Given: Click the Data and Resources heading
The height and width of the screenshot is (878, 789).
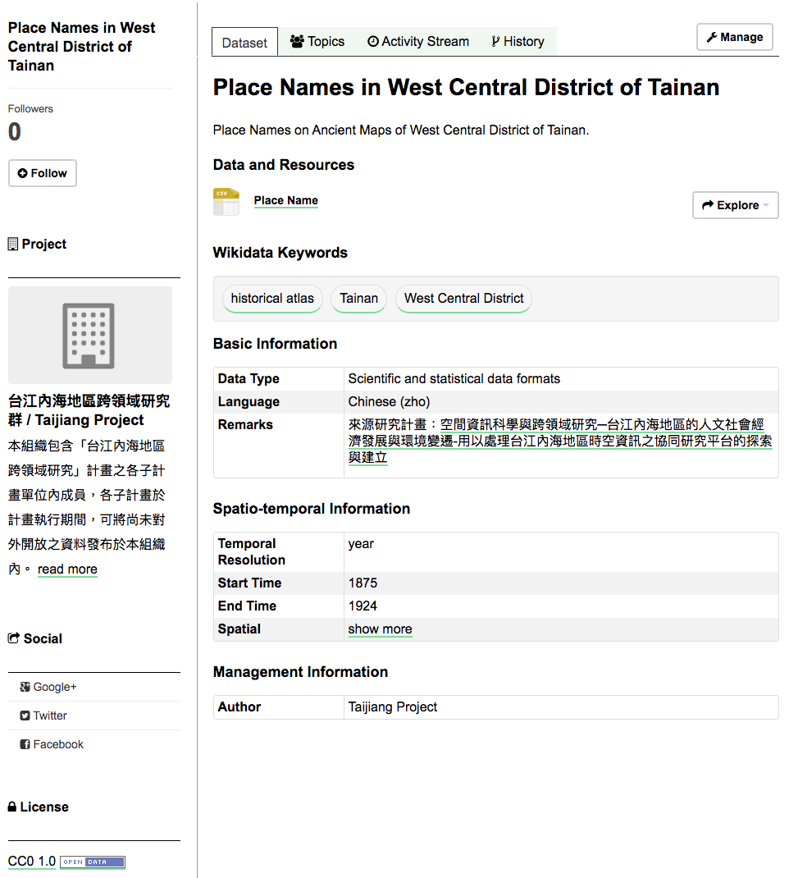Looking at the screenshot, I should pyautogui.click(x=284, y=165).
